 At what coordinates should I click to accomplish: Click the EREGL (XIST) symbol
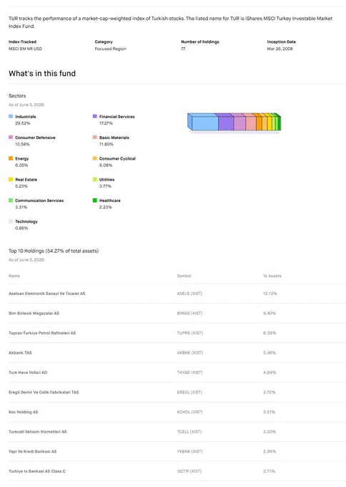click(x=189, y=392)
